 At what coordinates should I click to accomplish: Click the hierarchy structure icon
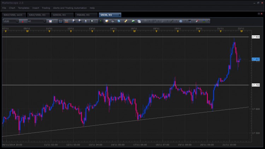[x=204, y=21]
